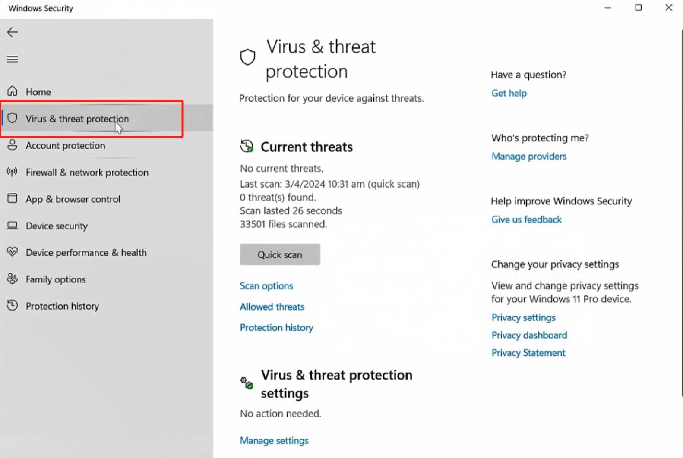Screen dimensions: 683x458
Task: View Allowed threats link
Action: 272,307
